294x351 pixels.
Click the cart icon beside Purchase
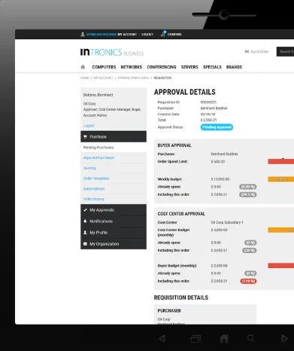(x=85, y=137)
